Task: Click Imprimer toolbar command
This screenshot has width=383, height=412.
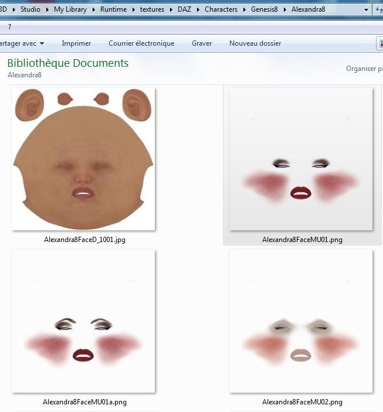Action: pyautogui.click(x=76, y=43)
